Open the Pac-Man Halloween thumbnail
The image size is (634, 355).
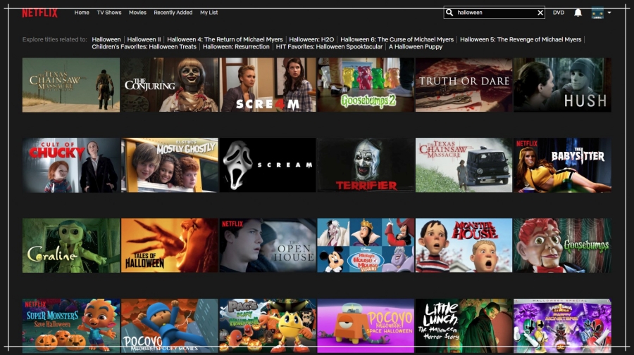point(268,325)
